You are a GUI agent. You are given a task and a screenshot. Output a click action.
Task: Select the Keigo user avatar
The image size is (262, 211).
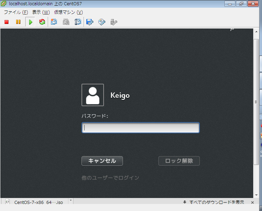93,95
